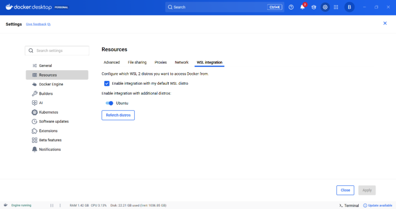Viewport: 396px width, 209px height.
Task: Click the Update available link
Action: tap(380, 206)
